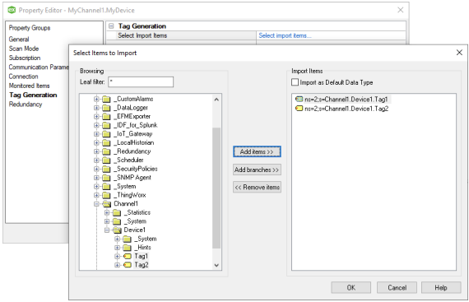The height and width of the screenshot is (302, 469).
Task: Click the _Scheduler folder icon
Action: point(106,160)
